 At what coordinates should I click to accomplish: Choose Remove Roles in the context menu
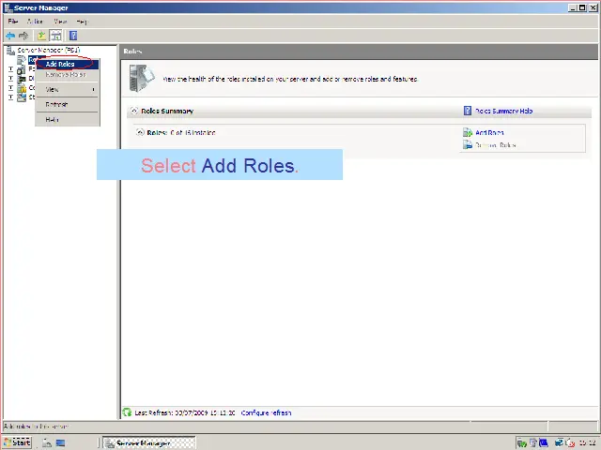click(68, 75)
